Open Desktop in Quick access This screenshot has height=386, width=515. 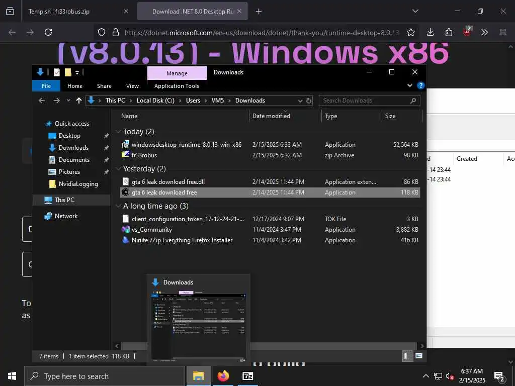pos(69,136)
